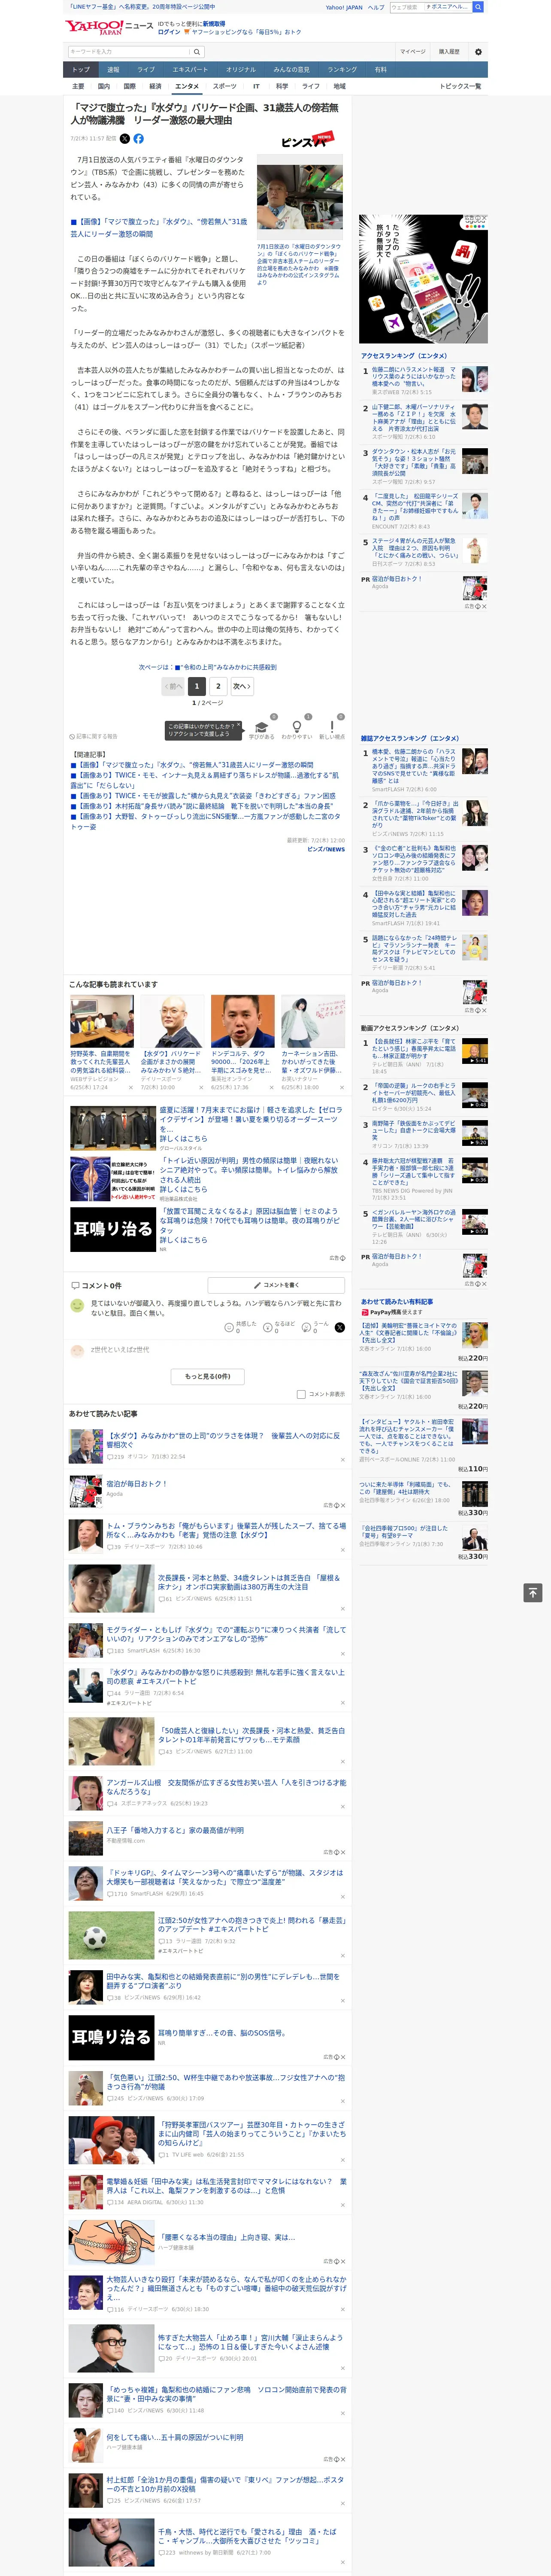The image size is (551, 2576).
Task: Click the ログイン link
Action: coord(169,32)
